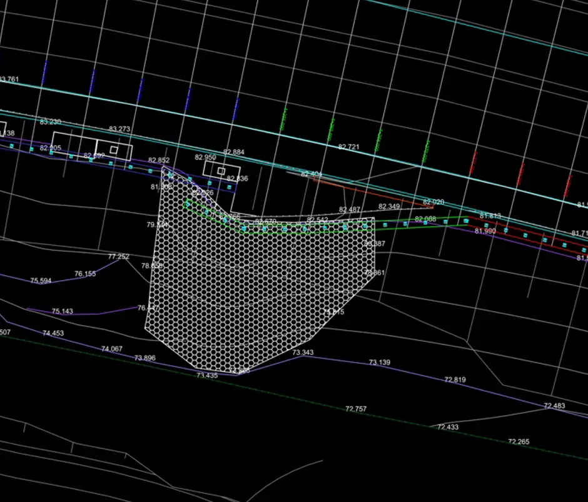Click the 72.265 elevation annotation
The height and width of the screenshot is (502, 588).
[x=519, y=442]
